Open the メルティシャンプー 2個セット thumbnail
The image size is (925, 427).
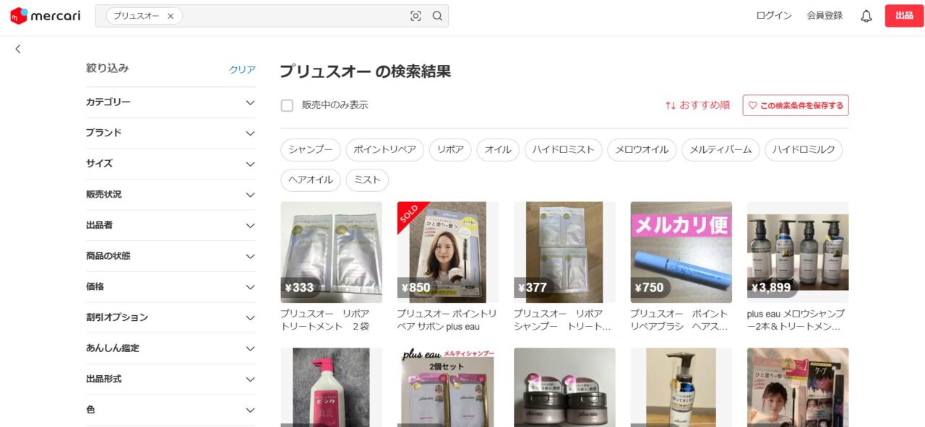point(447,387)
